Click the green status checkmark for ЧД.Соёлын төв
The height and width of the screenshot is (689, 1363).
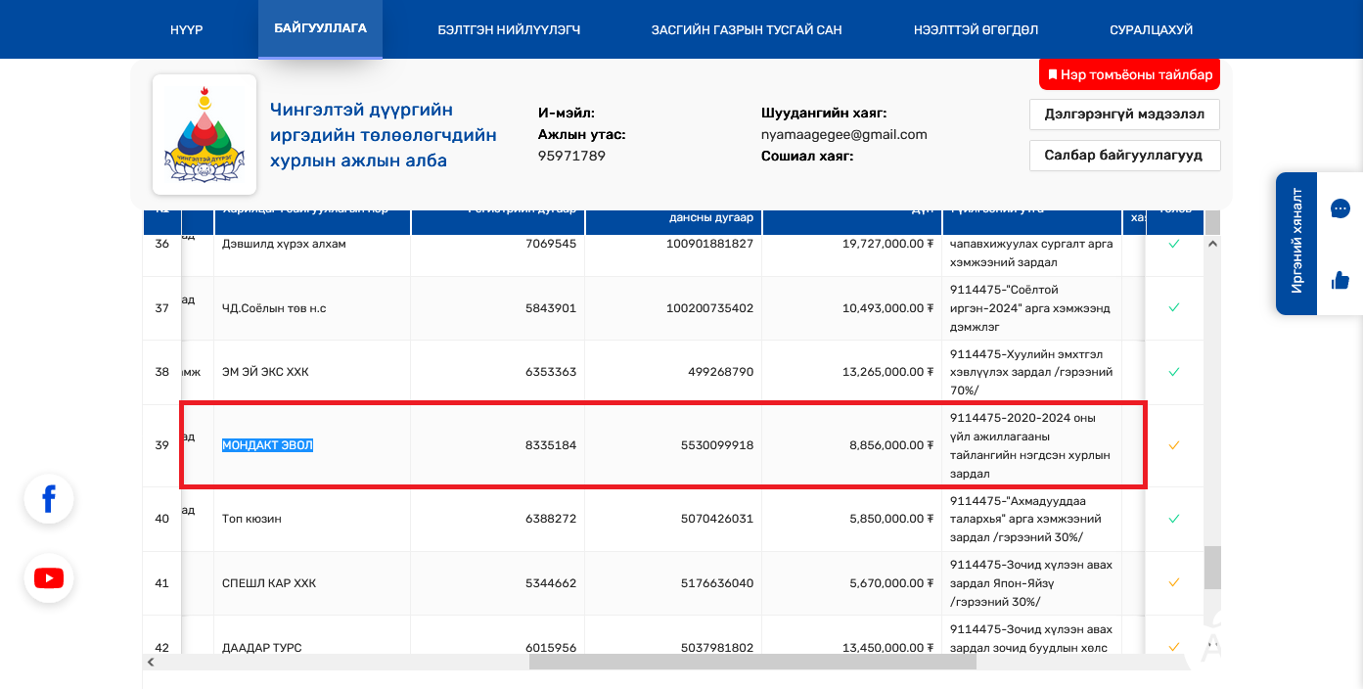[x=1174, y=307]
